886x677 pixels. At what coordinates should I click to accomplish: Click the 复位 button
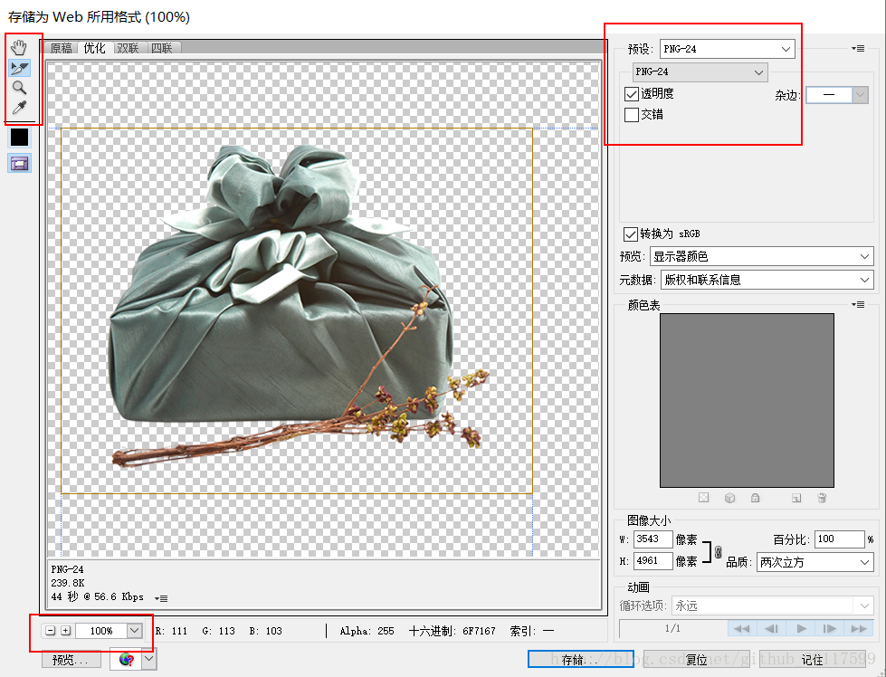tap(697, 660)
